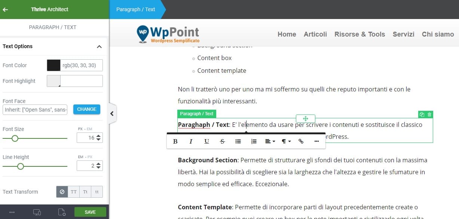Set text transform to uppercase TT
Viewport: 459px width, 219px height.
click(74, 192)
